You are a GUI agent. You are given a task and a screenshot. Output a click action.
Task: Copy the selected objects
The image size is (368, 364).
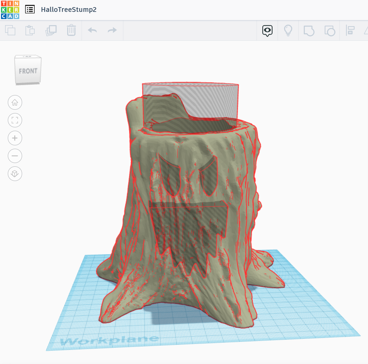coord(10,30)
